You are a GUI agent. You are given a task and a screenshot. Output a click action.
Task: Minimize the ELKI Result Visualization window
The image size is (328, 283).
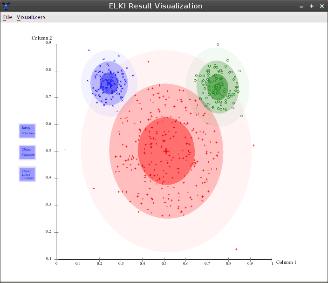302,7
